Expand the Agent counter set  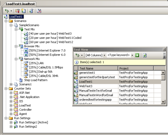point(11,114)
